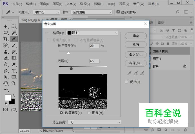Open the search icon in options bar
The width and height of the screenshot is (195, 134).
pos(178,12)
